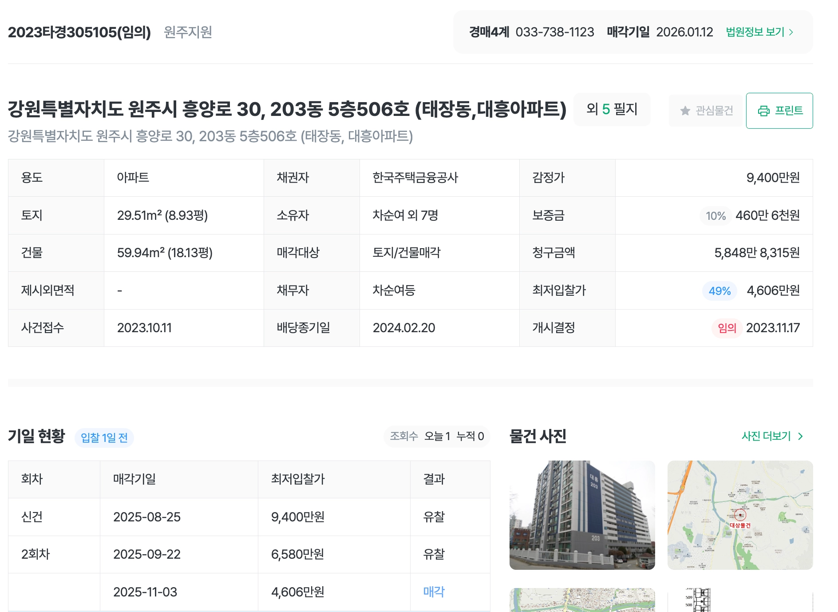Click the 배당종기일 date 2024.02.20
838x612 pixels.
pyautogui.click(x=404, y=328)
